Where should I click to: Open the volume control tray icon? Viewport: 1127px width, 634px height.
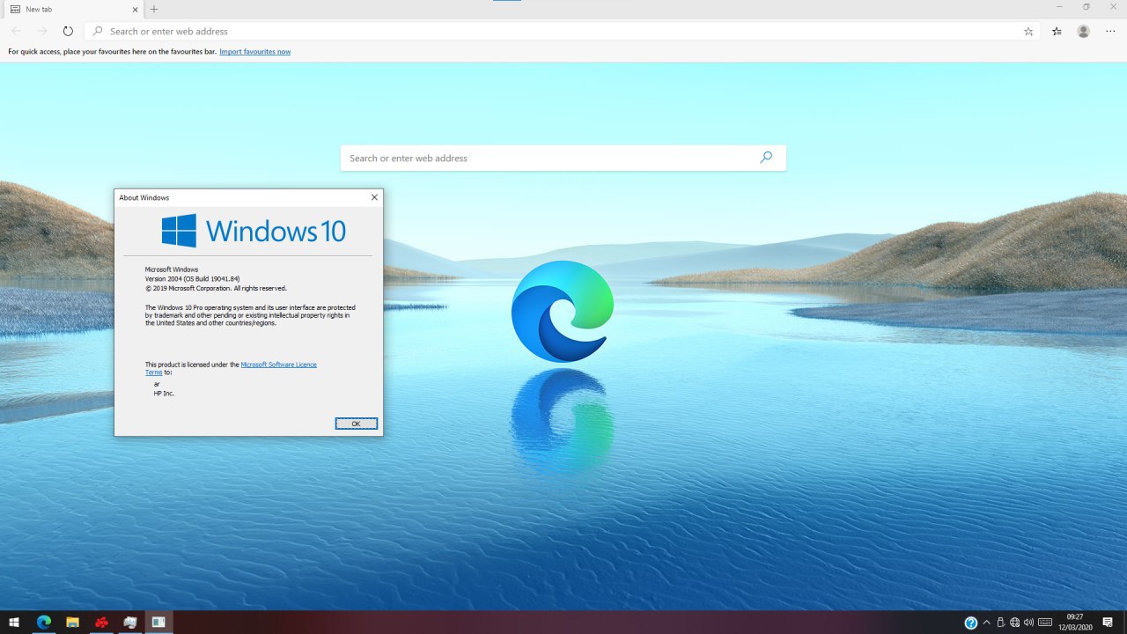click(1028, 623)
